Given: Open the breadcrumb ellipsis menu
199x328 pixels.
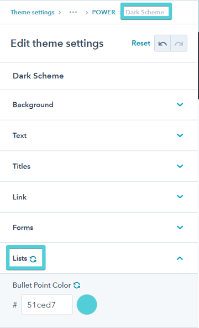Looking at the screenshot, I should click(x=73, y=12).
